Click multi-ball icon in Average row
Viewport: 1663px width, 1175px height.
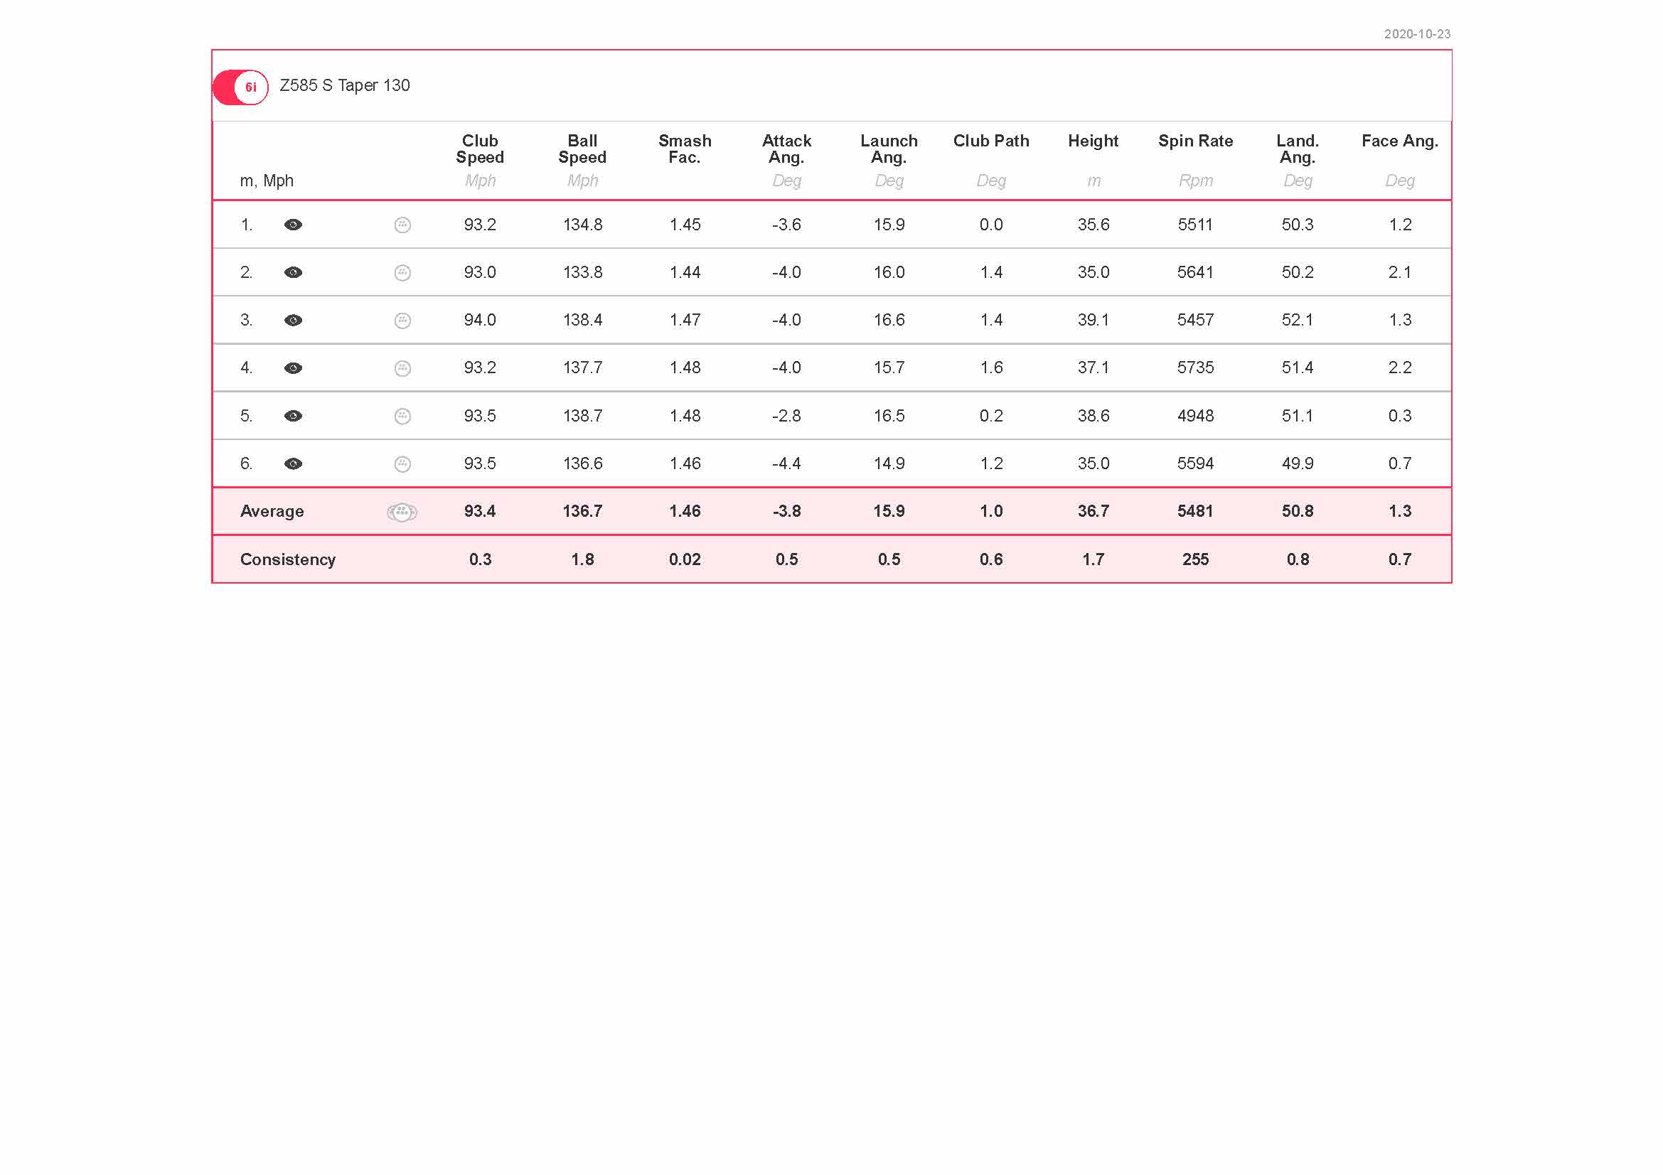(402, 512)
